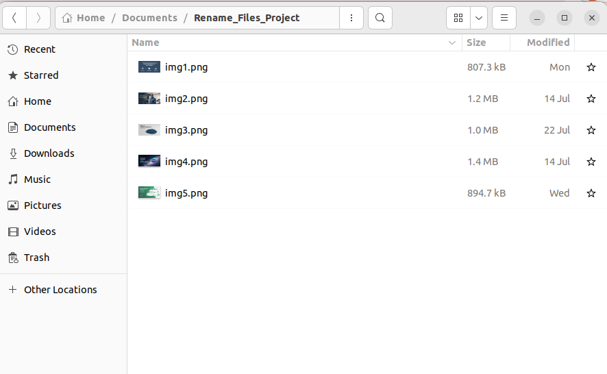The width and height of the screenshot is (607, 374).
Task: Open the Trash sidebar location
Action: click(36, 258)
